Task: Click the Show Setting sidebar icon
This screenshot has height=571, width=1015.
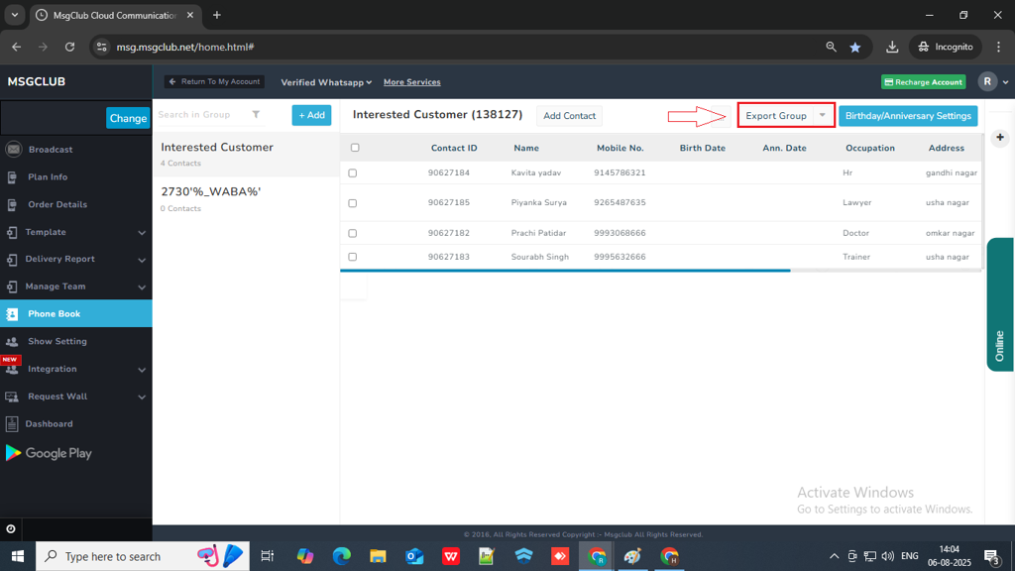Action: click(12, 341)
